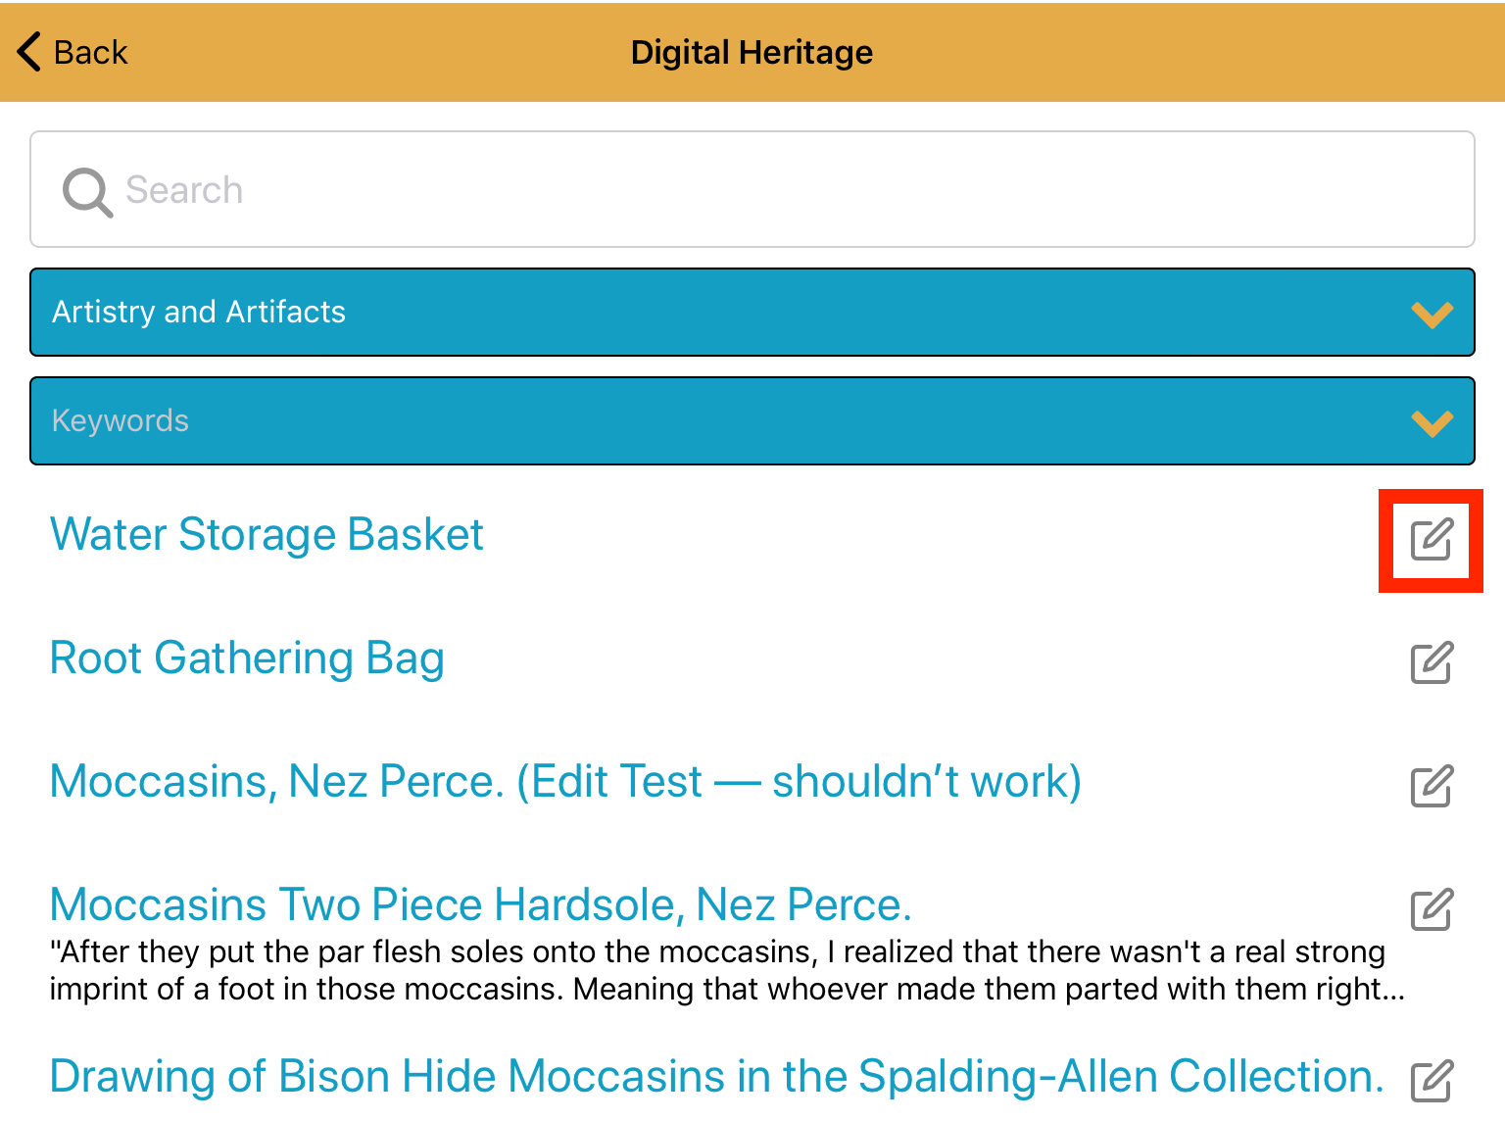This screenshot has width=1505, height=1121.
Task: Open the Water Storage Basket item
Action: point(267,535)
